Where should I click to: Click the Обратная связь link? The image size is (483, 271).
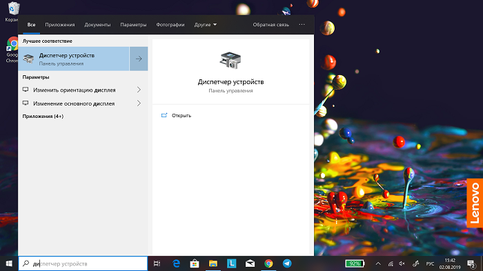(x=270, y=25)
